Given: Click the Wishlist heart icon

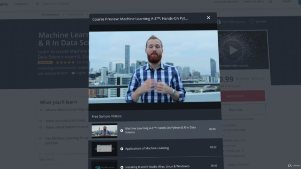Looking at the screenshot, I should pos(252,22).
